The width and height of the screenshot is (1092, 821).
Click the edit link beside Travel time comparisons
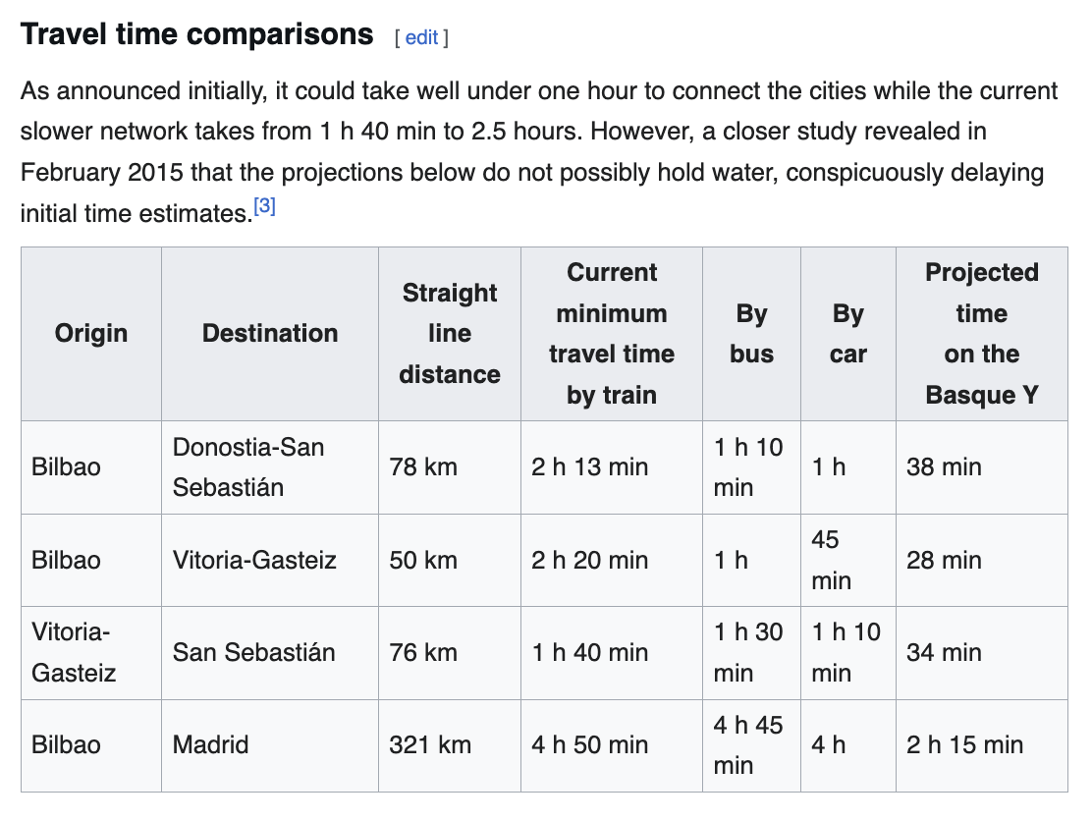(421, 37)
